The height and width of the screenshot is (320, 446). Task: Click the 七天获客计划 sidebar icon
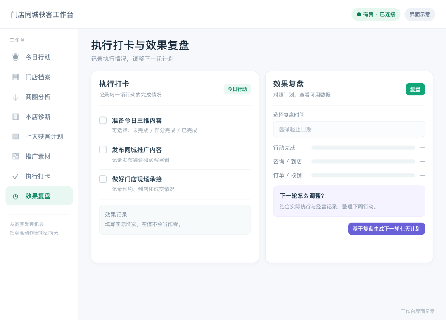click(x=16, y=136)
